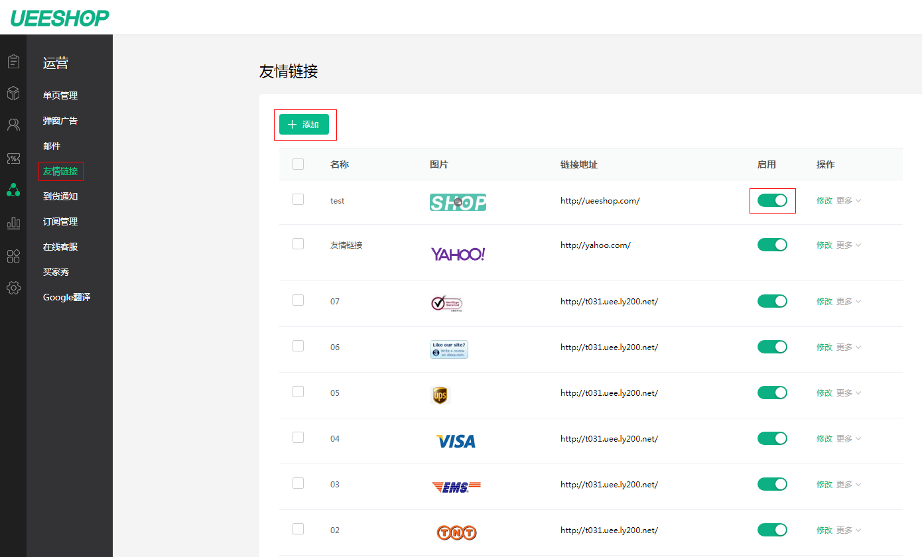Image resolution: width=922 pixels, height=557 pixels.
Task: Click the UPS logo in row 05
Action: coord(440,395)
